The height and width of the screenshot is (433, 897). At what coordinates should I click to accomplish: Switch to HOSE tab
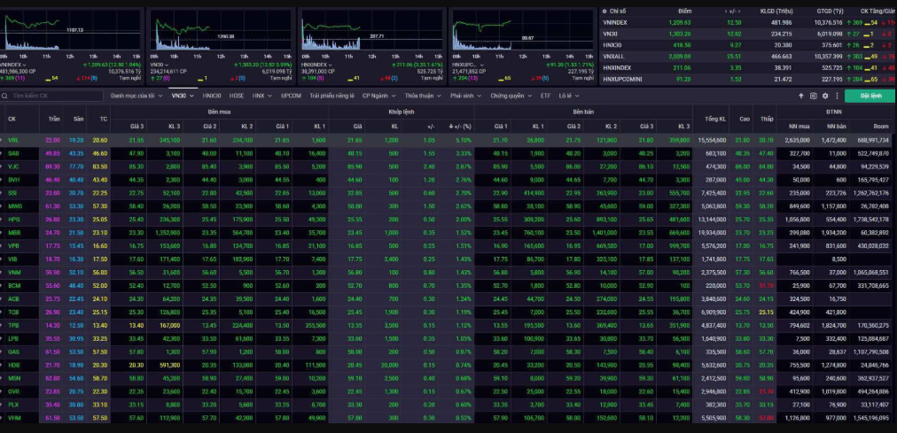click(237, 96)
